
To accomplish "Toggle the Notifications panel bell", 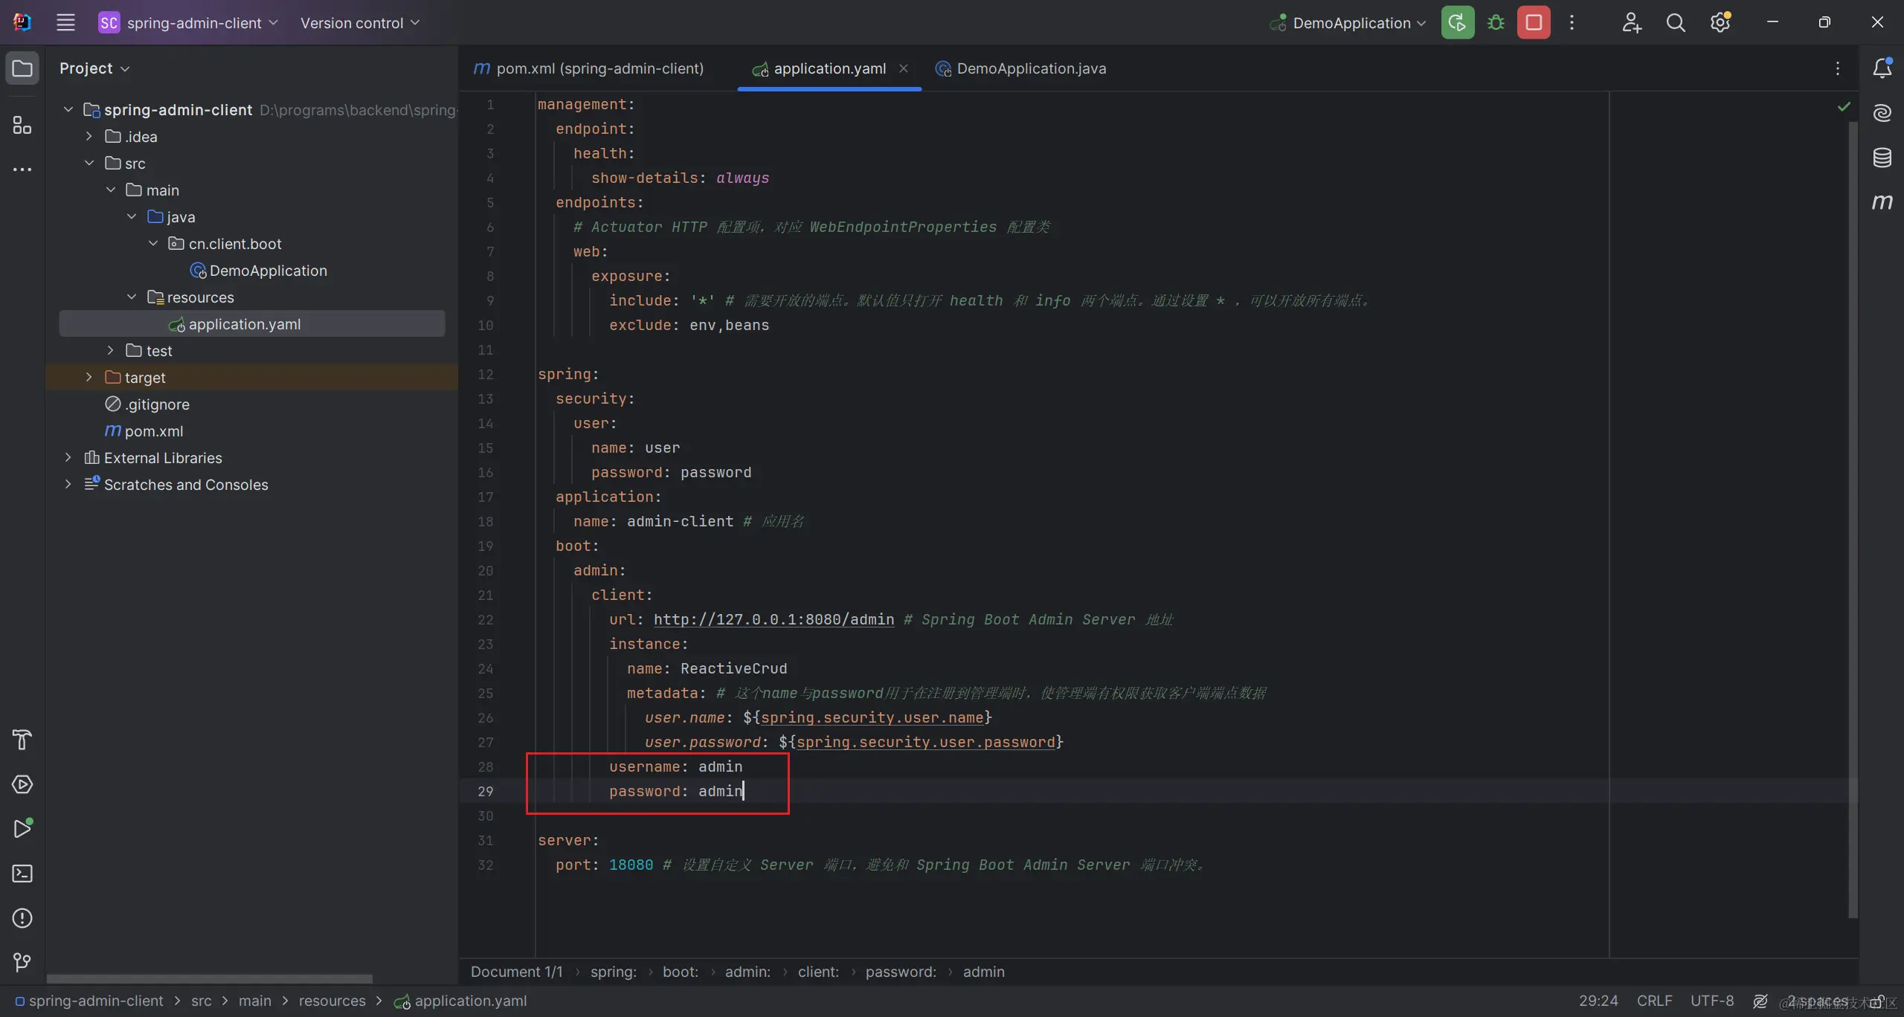I will 1882,68.
